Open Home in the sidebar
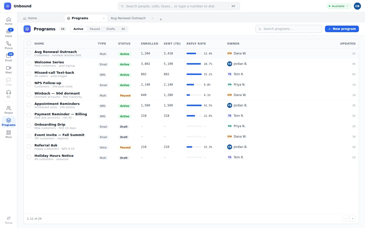This screenshot has width=365, height=228. pos(9,21)
